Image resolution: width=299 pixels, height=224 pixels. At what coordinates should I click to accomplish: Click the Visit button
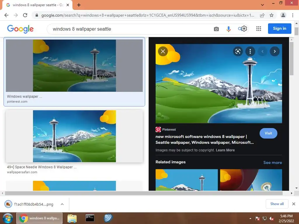tap(268, 133)
